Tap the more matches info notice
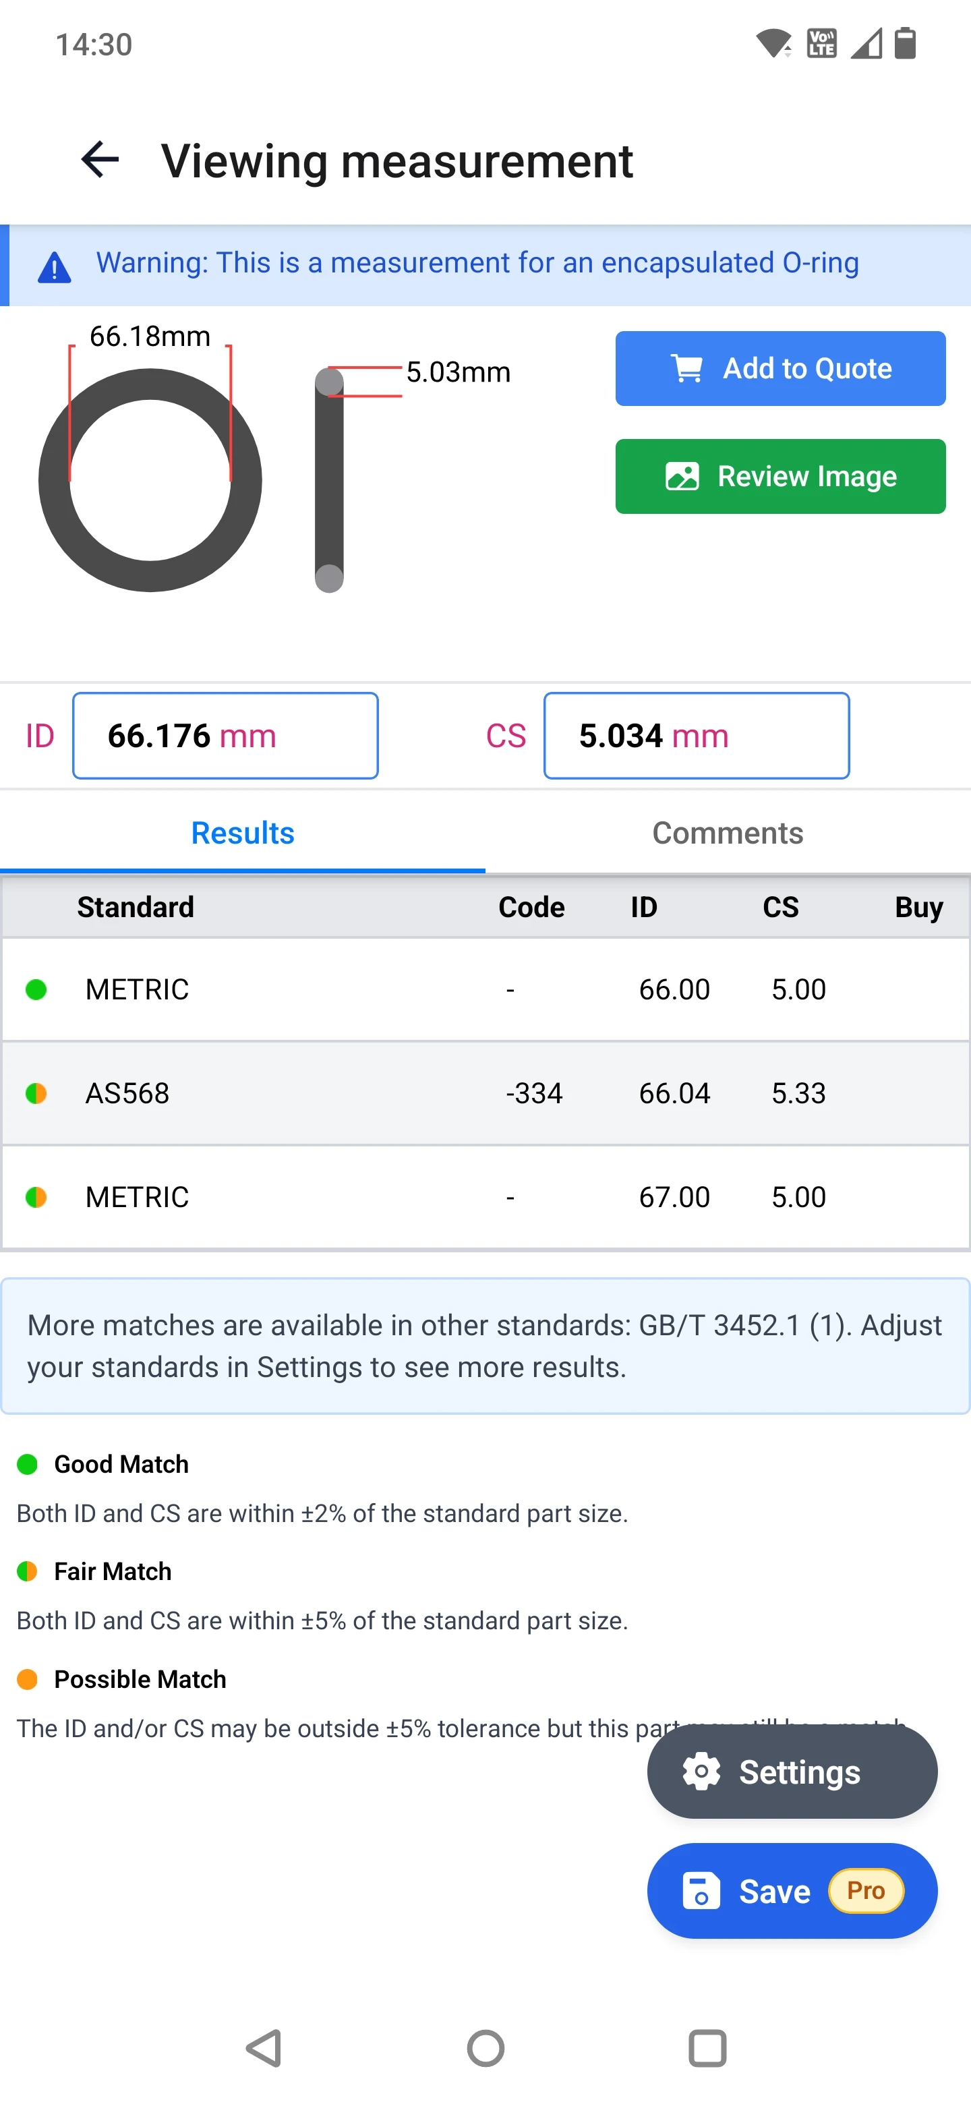Image resolution: width=971 pixels, height=2104 pixels. click(485, 1346)
